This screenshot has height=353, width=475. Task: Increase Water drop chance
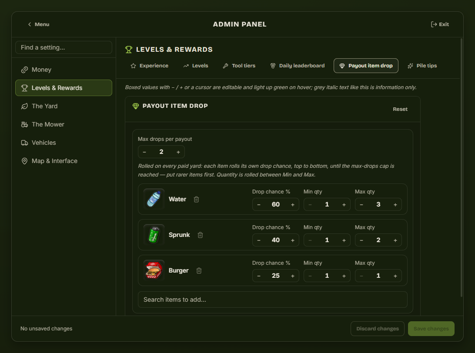click(x=293, y=205)
